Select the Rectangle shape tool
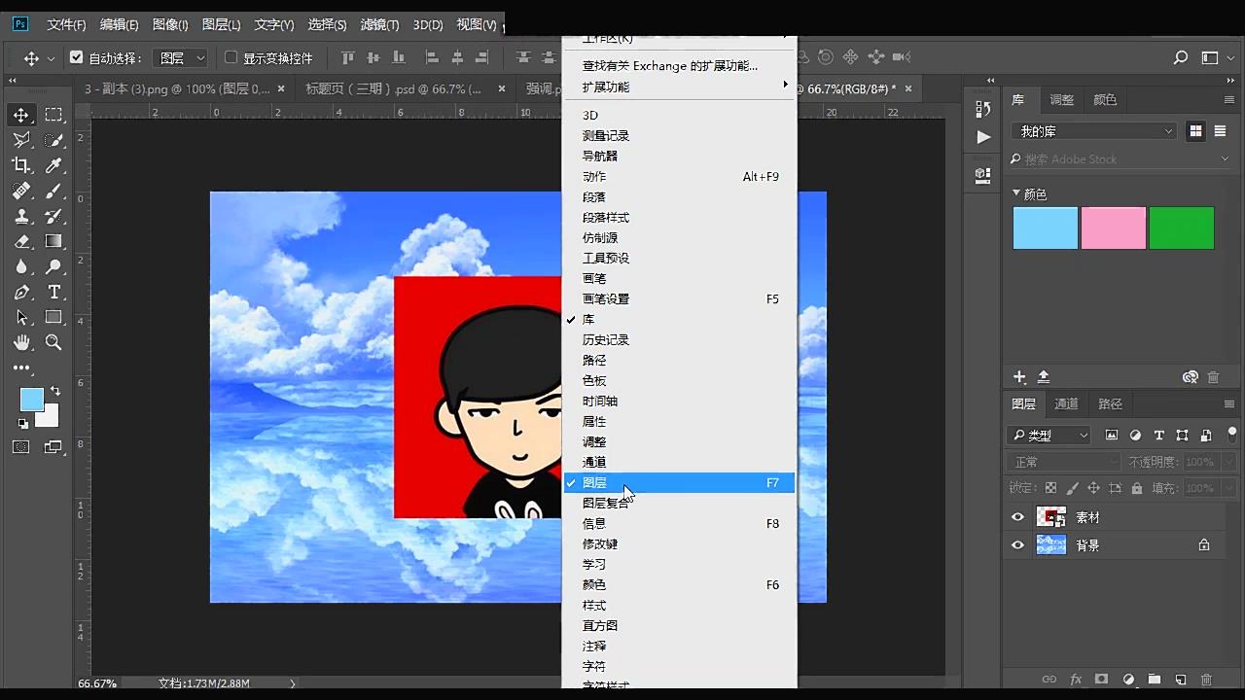Image resolution: width=1245 pixels, height=700 pixels. pos(53,317)
